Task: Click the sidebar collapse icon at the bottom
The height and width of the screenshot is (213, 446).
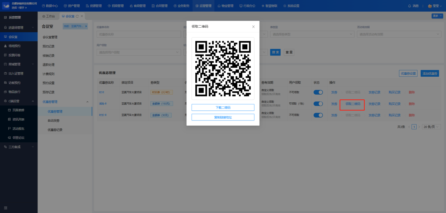Action: coord(5,208)
